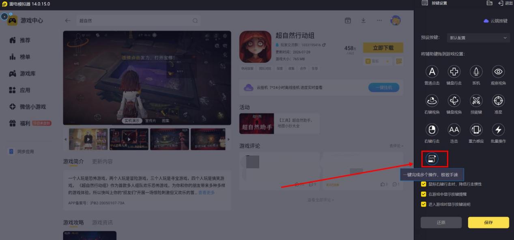This screenshot has height=240, width=514.
Task: Toggle 进入游戏时显示按键说明 checkbox
Action: point(424,204)
